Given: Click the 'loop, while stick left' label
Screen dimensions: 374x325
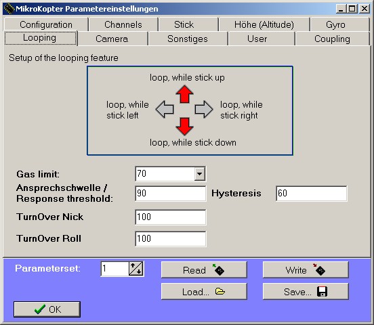Looking at the screenshot, I should pos(127,110).
